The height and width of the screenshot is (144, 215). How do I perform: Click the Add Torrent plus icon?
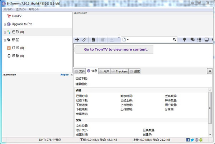point(77,40)
